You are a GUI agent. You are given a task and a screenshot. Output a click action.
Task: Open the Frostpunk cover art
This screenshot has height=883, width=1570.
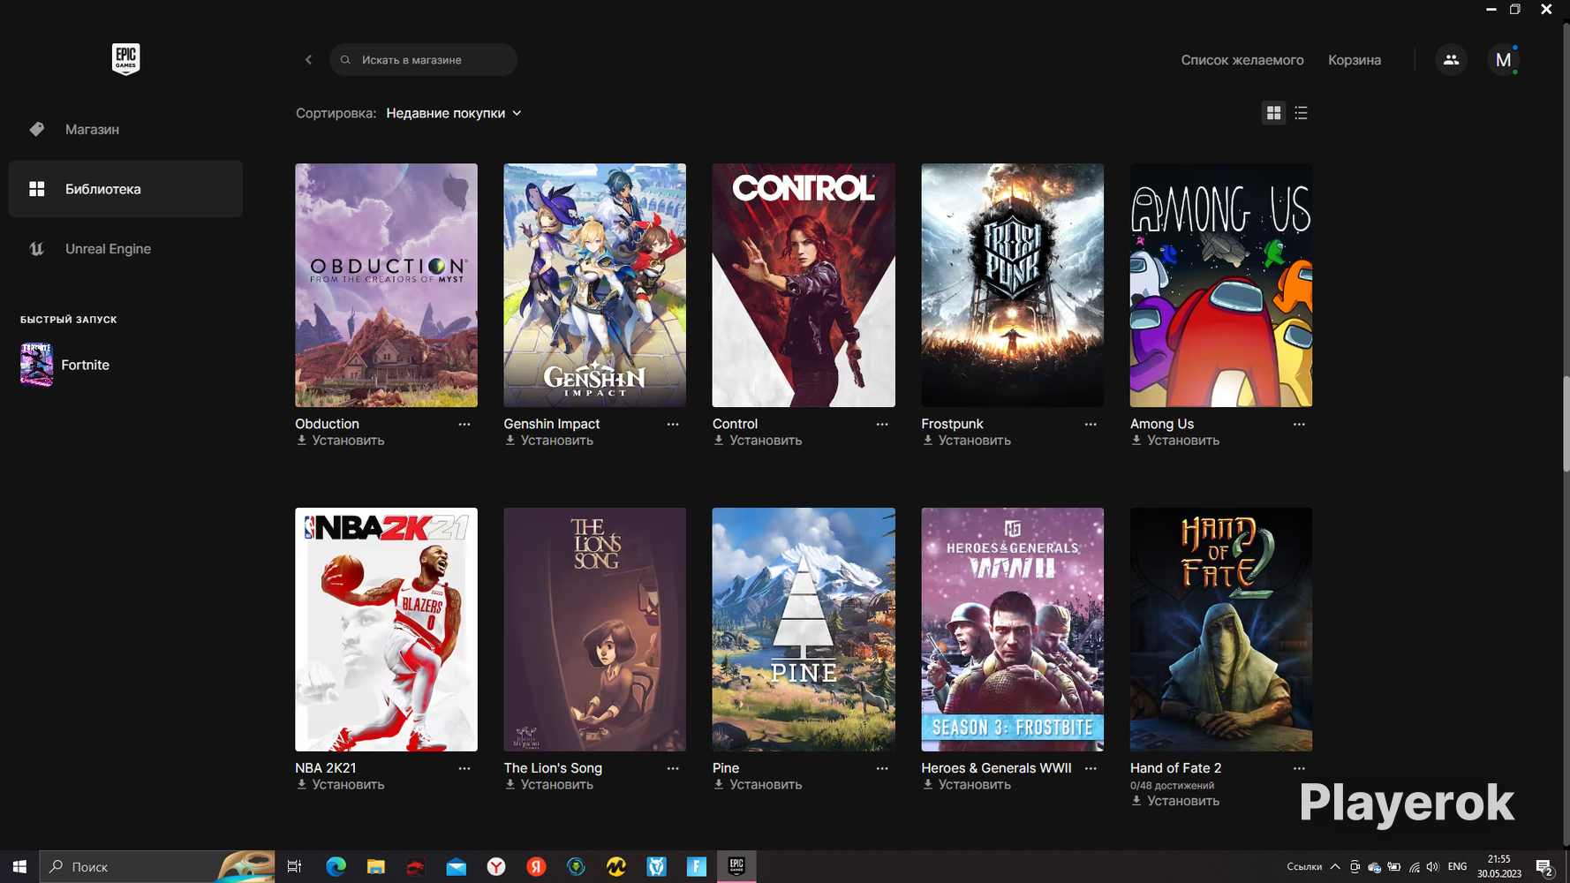1012,285
